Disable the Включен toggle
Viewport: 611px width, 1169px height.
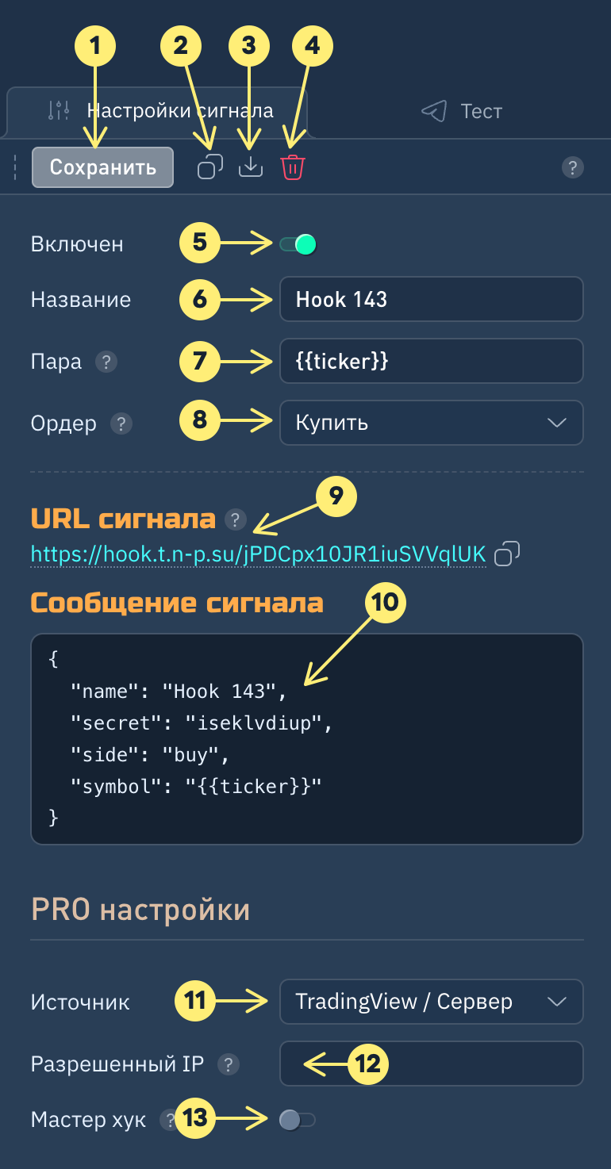click(x=298, y=244)
